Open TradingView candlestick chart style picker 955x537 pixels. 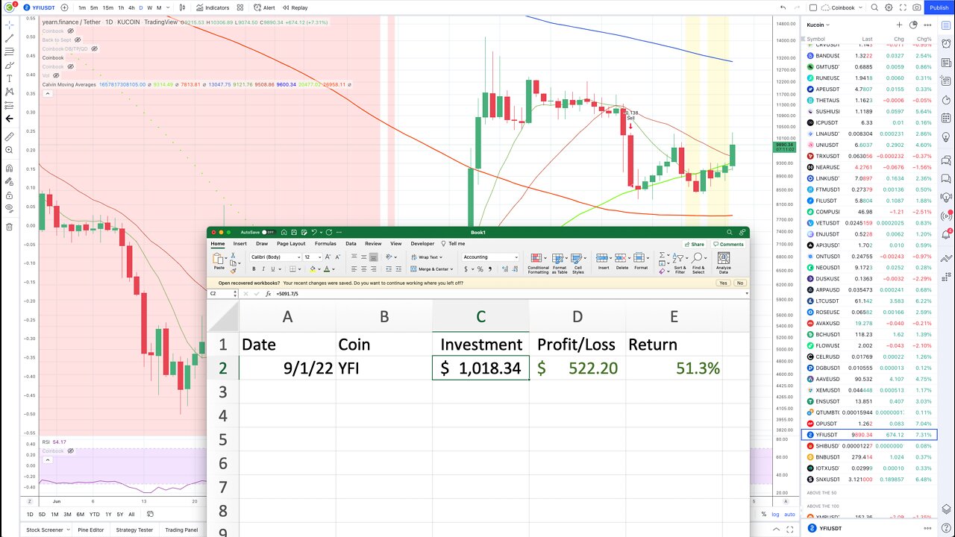click(181, 7)
